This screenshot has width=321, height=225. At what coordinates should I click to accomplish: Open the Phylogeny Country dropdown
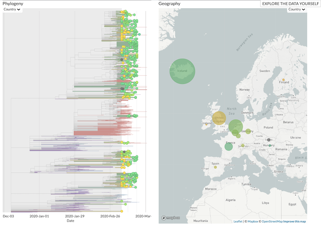tap(12, 9)
